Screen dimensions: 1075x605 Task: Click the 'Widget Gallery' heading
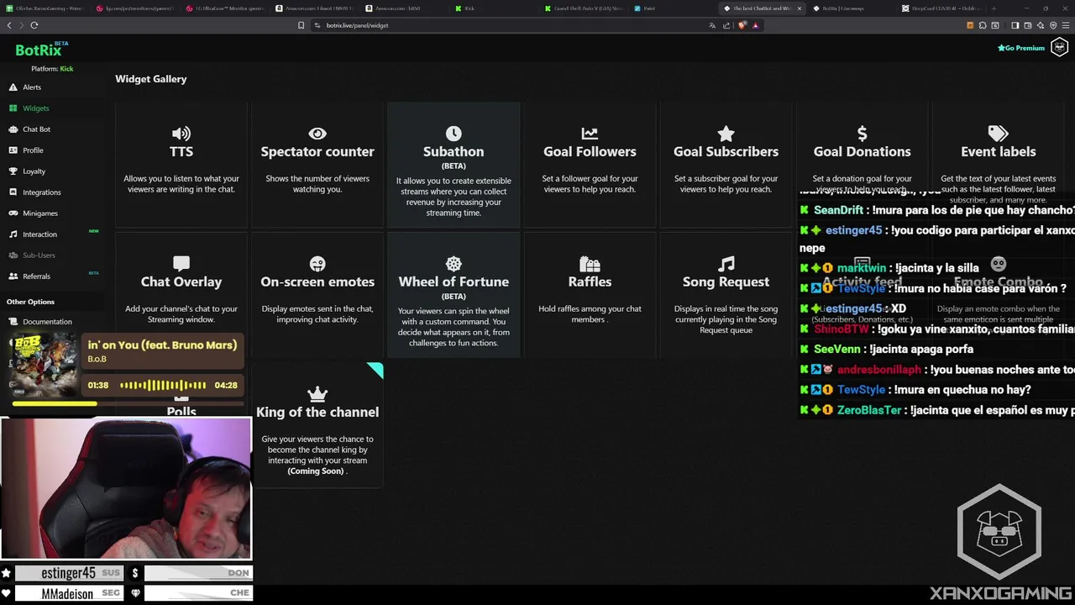coord(151,79)
